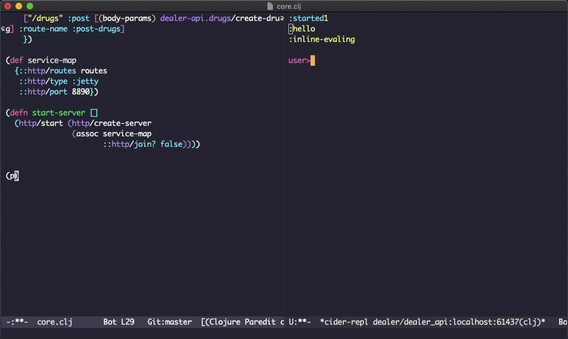
Task: Click the core.clj buffer name in mode line
Action: (x=54, y=322)
